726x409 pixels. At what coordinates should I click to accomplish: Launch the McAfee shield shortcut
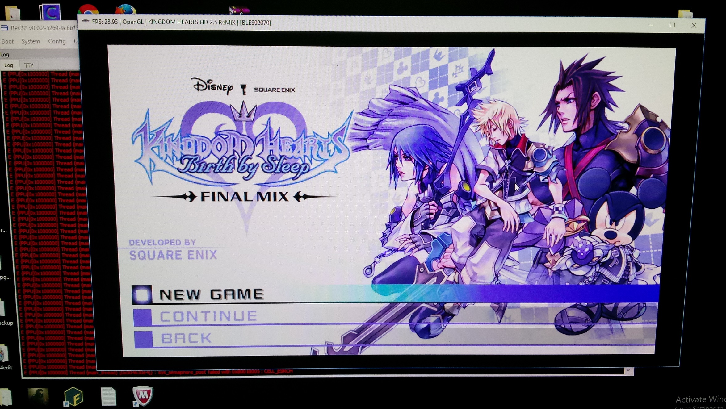[x=142, y=395]
